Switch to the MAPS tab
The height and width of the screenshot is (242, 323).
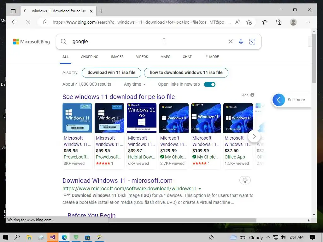click(165, 57)
